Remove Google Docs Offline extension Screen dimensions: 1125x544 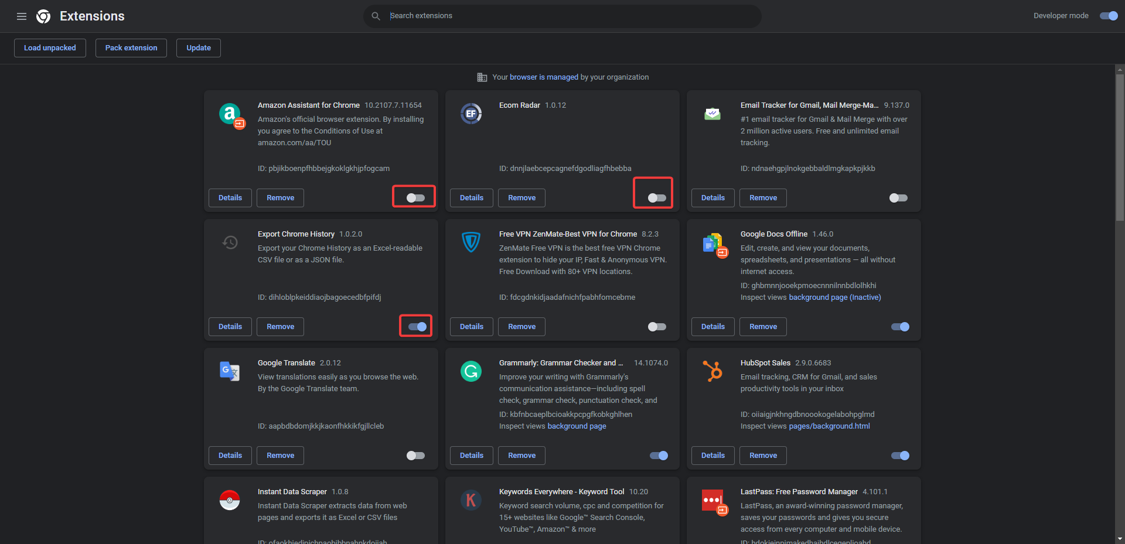763,327
